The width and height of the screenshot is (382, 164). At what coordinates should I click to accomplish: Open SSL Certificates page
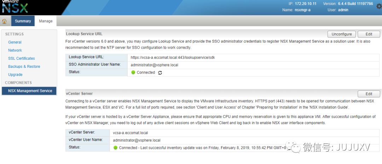click(22, 58)
